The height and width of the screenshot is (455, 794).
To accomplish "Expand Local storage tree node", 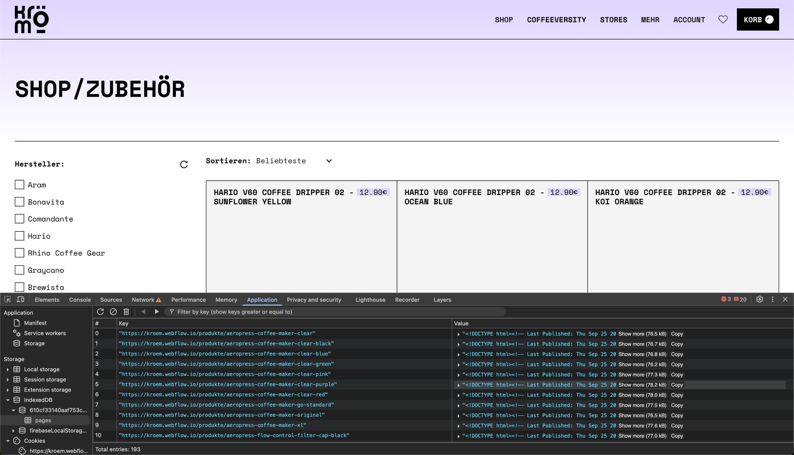I will click(x=7, y=369).
